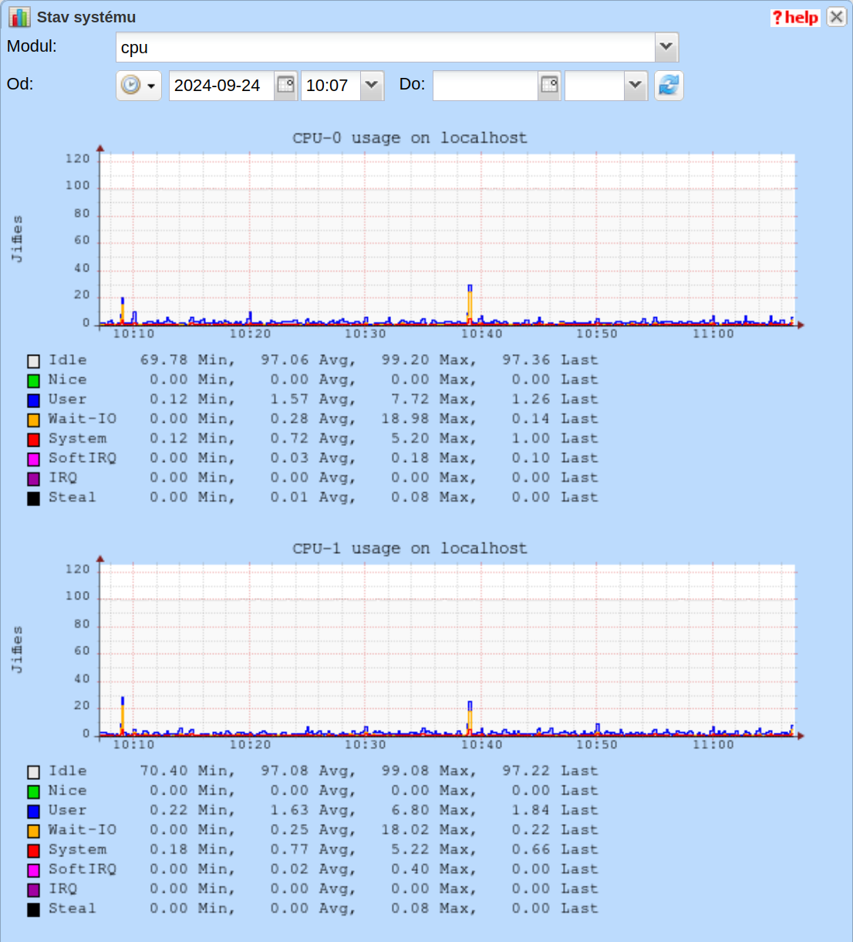Click the CPU-0 usage graph
Screen dimensions: 853x942
click(447, 240)
